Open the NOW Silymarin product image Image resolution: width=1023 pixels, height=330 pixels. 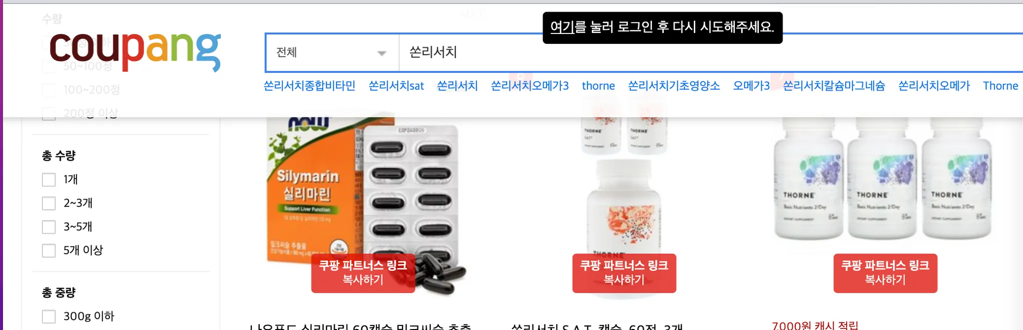click(363, 200)
